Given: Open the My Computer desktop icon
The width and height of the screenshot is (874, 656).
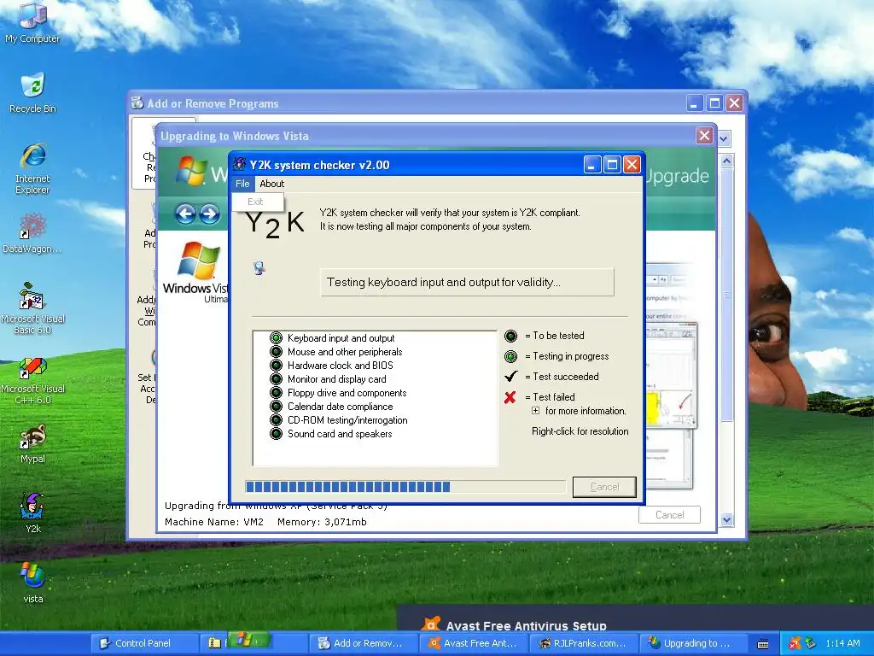Looking at the screenshot, I should coord(32,22).
